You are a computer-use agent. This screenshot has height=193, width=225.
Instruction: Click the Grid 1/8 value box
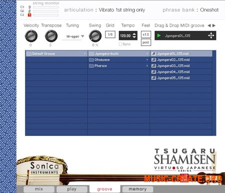(110, 34)
